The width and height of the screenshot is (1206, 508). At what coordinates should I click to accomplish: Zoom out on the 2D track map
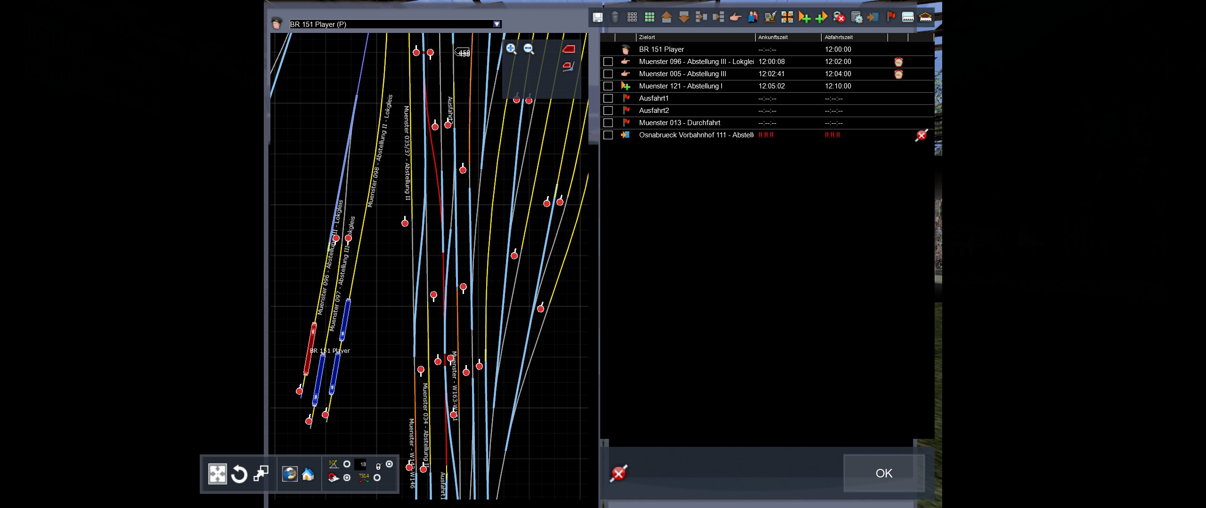[x=529, y=48]
